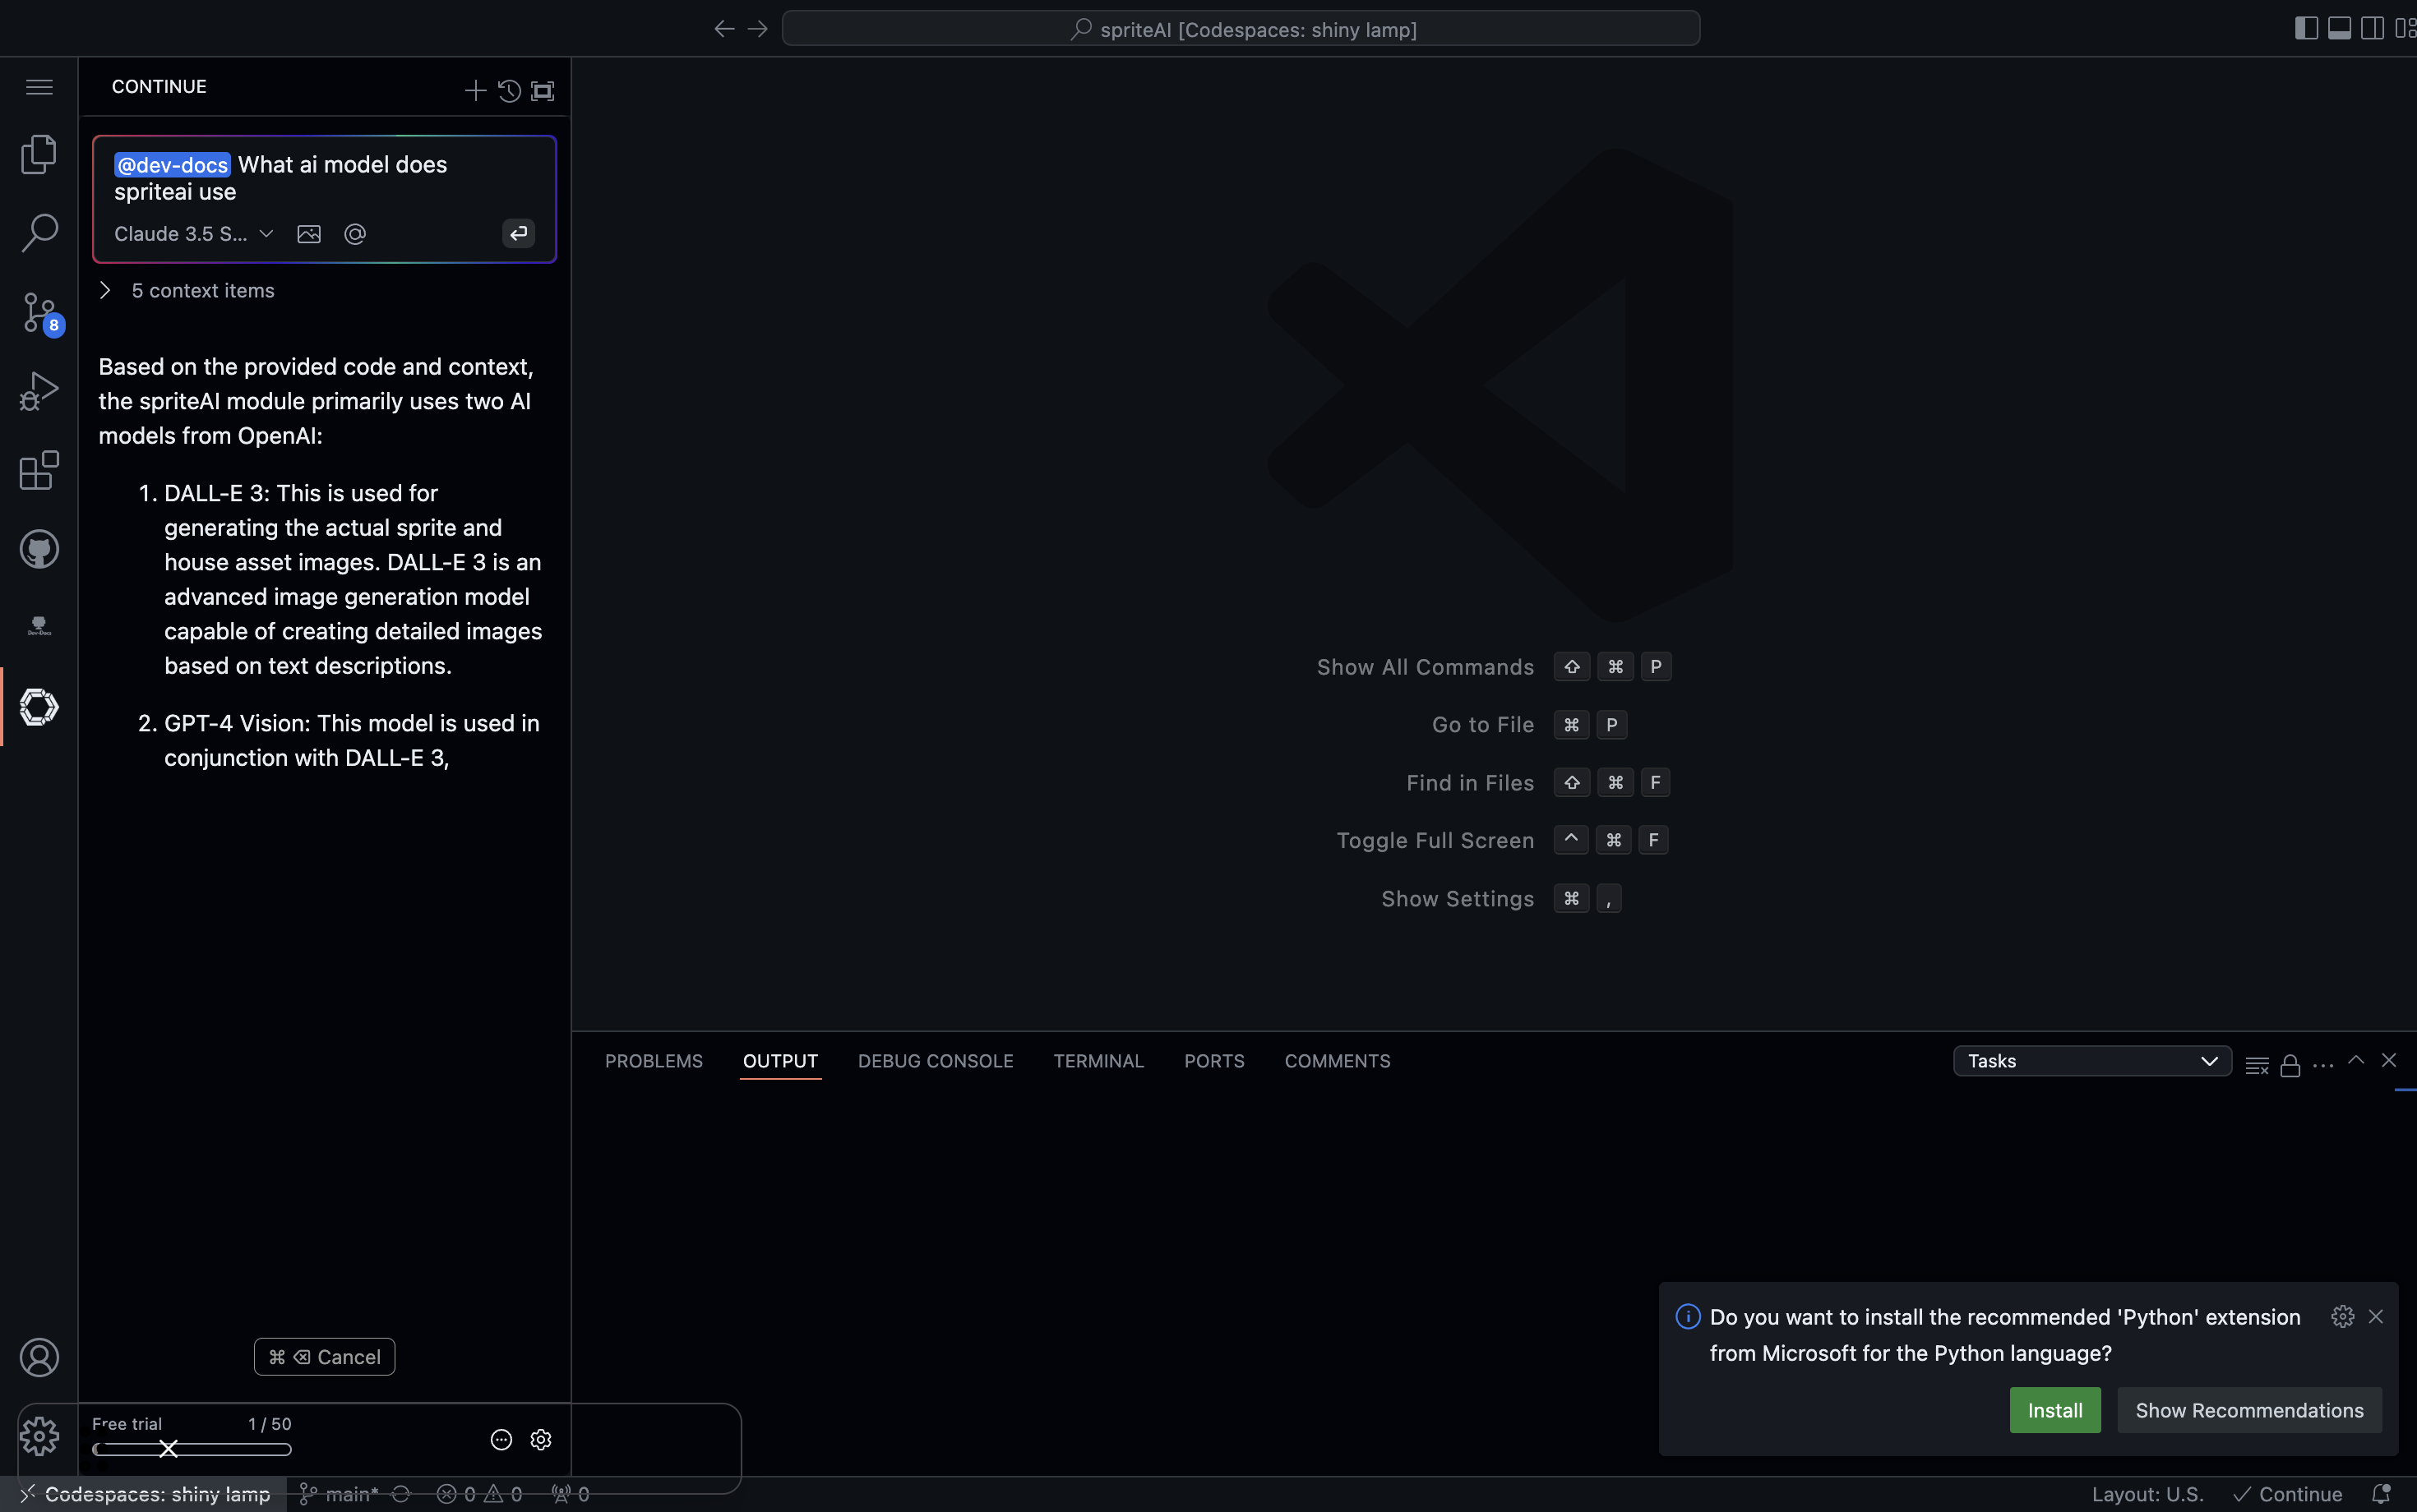Open the Extensions view
The width and height of the screenshot is (2417, 1512).
point(39,470)
